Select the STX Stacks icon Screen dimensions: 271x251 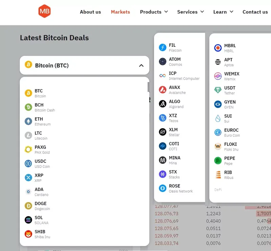pos(163,174)
